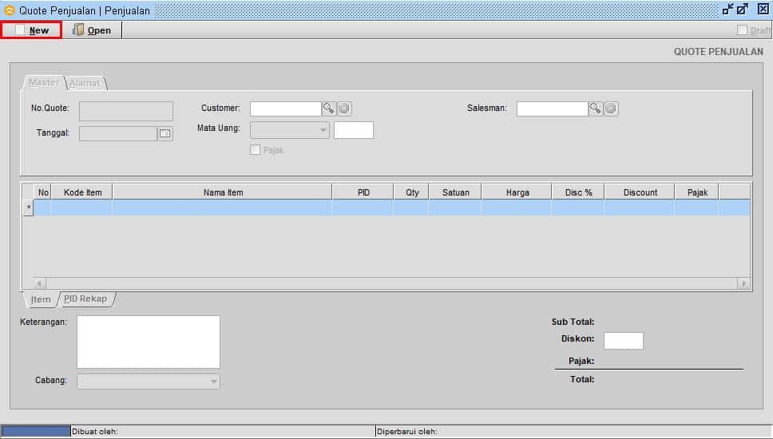Click the Open button label
The image size is (773, 439).
point(99,30)
